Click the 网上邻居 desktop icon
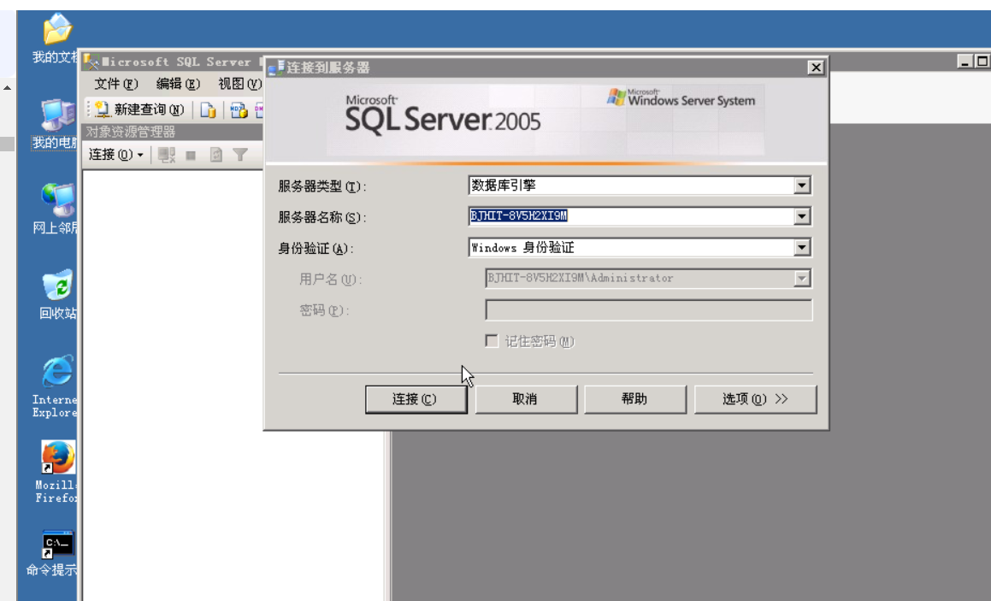This screenshot has height=601, width=991. (x=57, y=209)
